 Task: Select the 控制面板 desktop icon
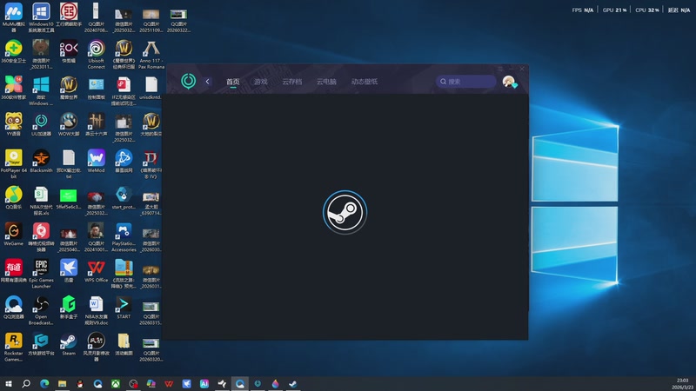96,88
